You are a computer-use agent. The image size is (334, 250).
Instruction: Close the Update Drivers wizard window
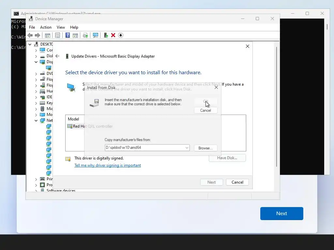click(x=247, y=46)
